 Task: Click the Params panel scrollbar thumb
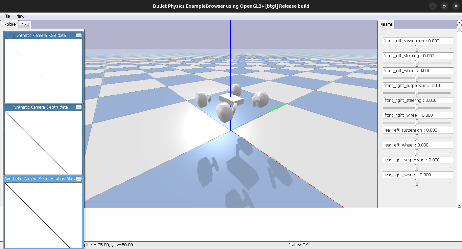click(459, 29)
